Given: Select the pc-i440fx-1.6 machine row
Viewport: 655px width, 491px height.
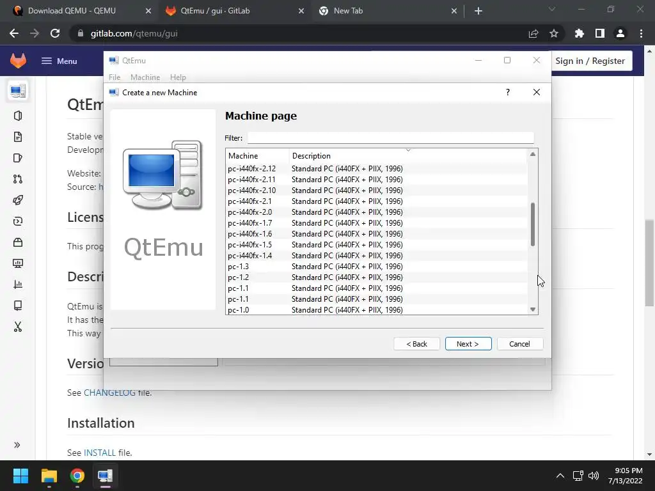Looking at the screenshot, I should (x=376, y=234).
